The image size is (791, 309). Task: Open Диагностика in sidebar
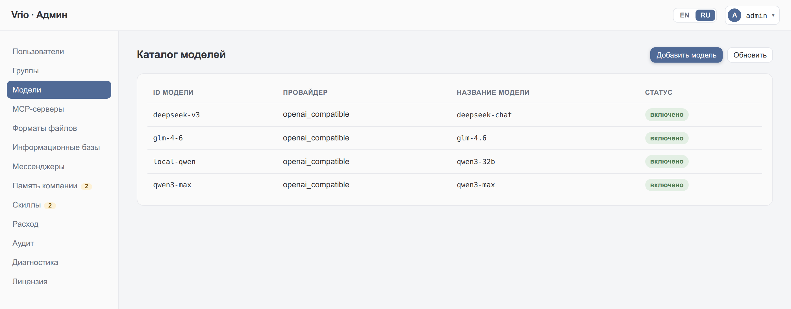59,262
